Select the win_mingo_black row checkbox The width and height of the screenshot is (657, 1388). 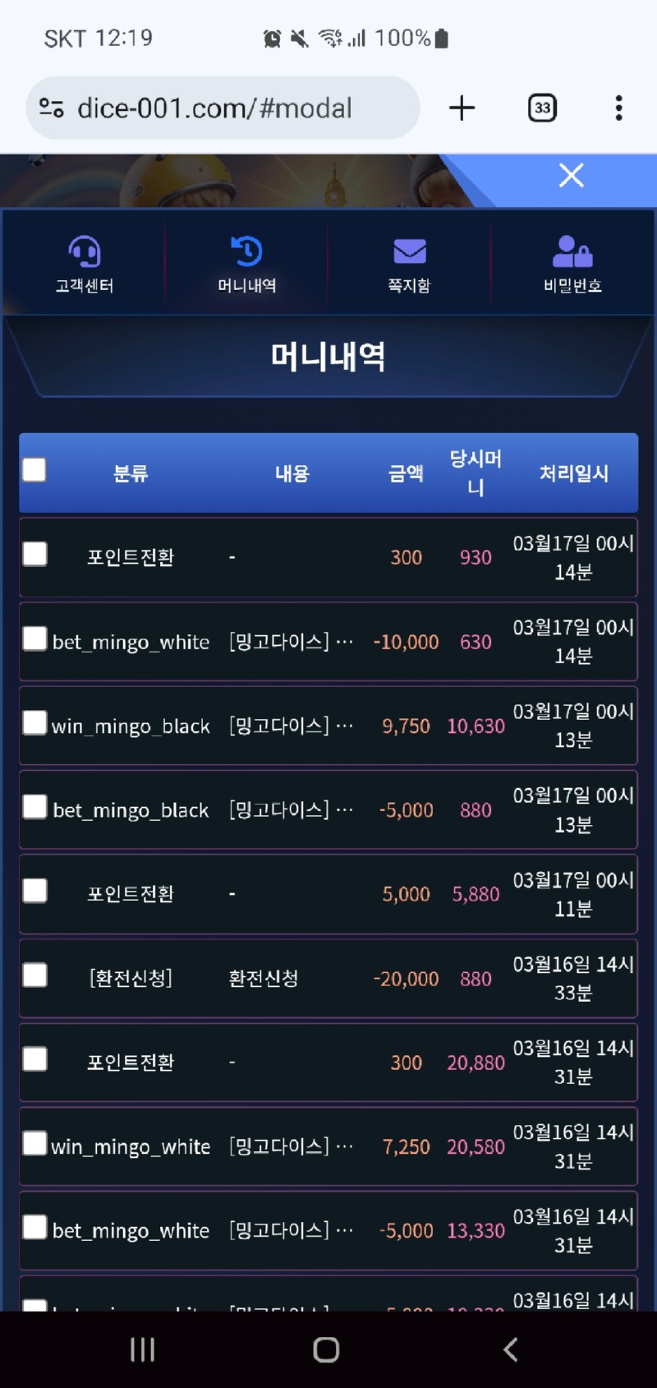point(34,723)
